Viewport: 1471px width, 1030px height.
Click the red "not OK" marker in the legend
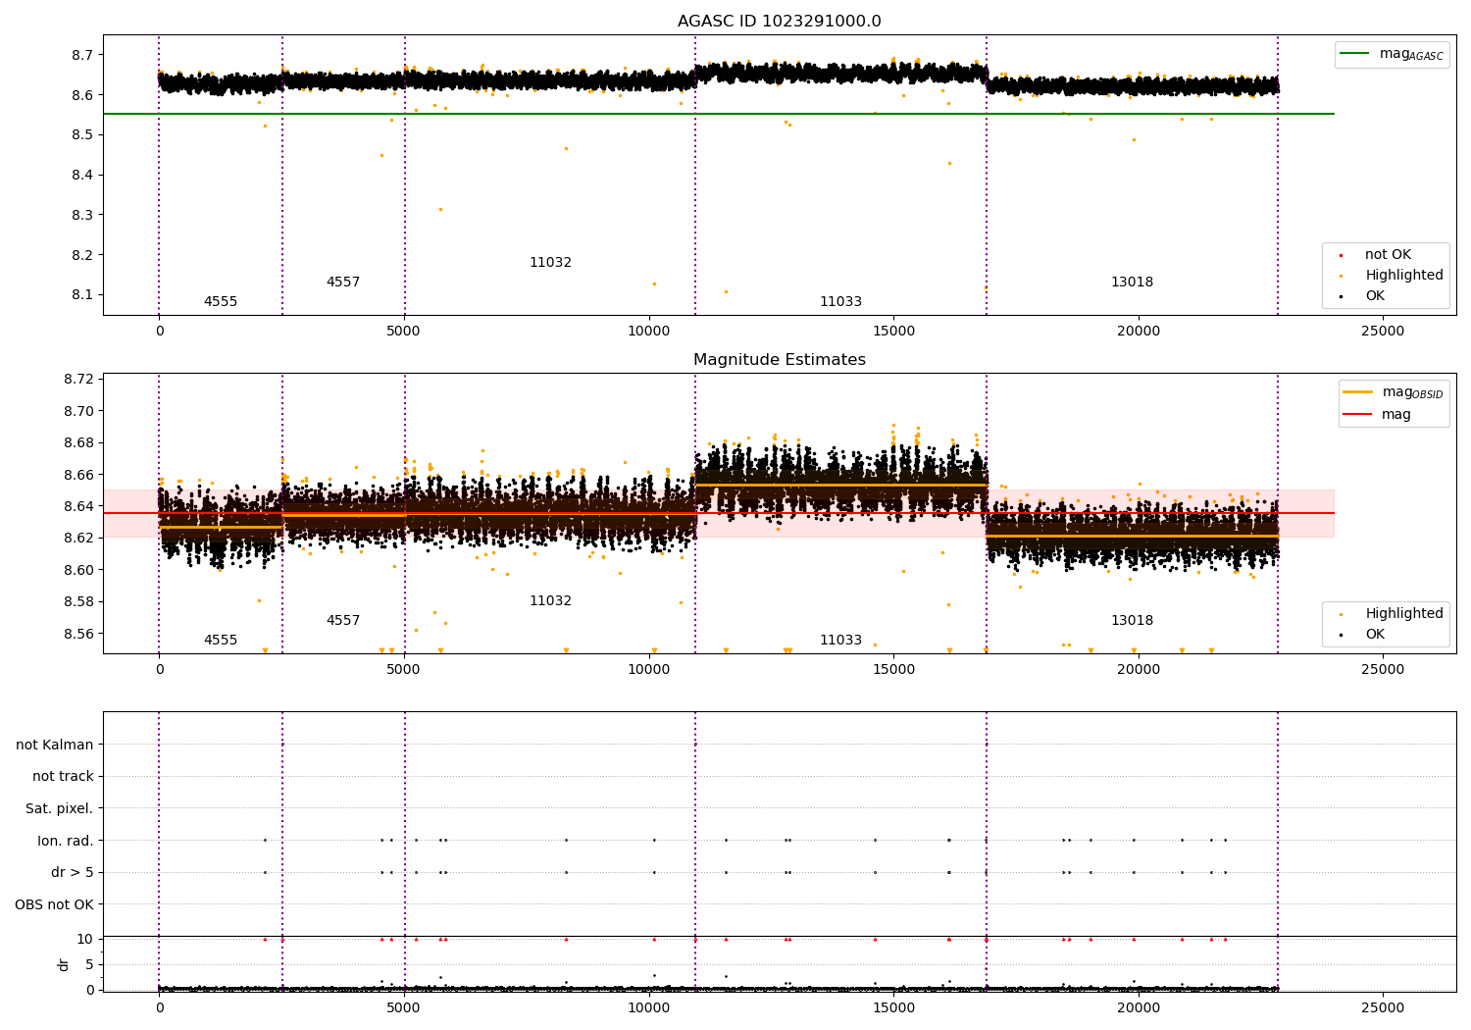tap(1341, 255)
